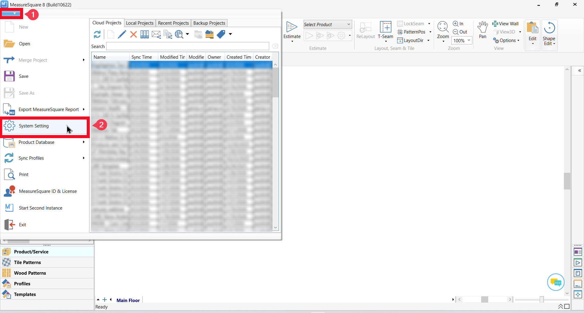Click the canvas horizontal scrollbar thumb
Viewport: 584px width, 313px height.
coord(485,300)
